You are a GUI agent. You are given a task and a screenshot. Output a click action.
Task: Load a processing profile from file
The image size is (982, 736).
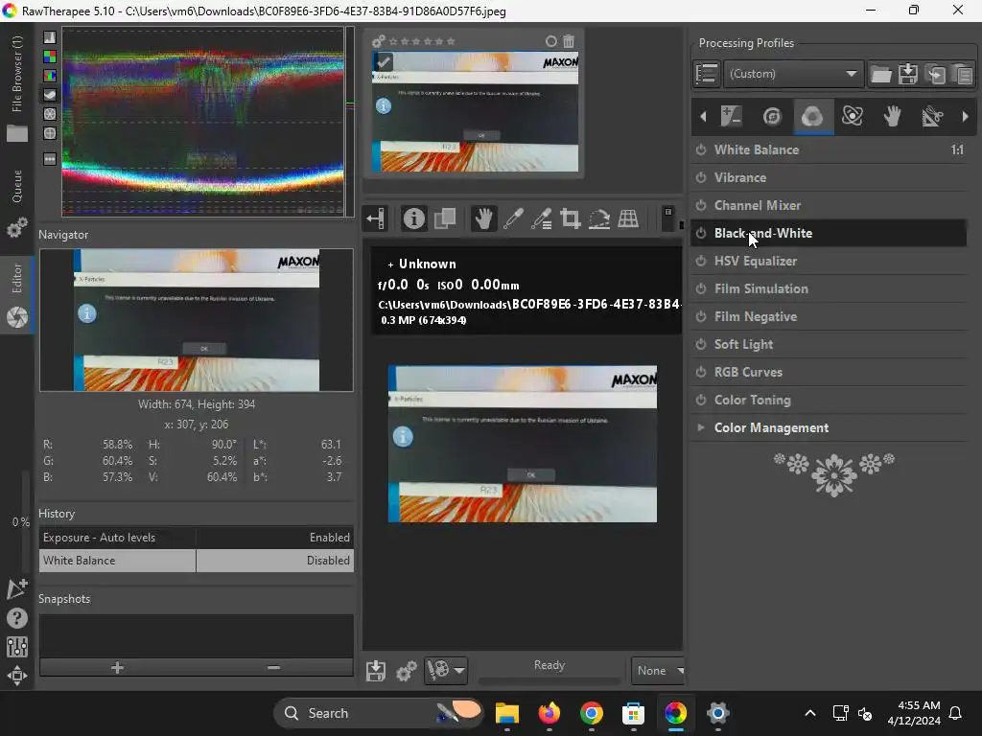point(880,75)
